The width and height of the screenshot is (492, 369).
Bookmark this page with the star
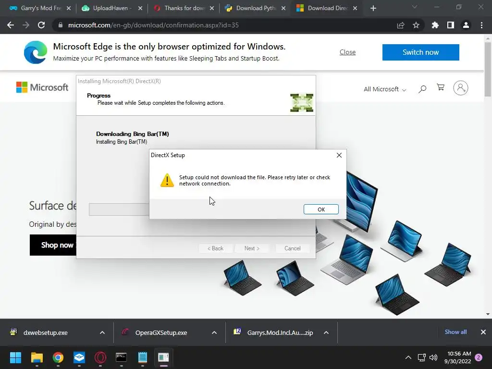[x=416, y=25]
